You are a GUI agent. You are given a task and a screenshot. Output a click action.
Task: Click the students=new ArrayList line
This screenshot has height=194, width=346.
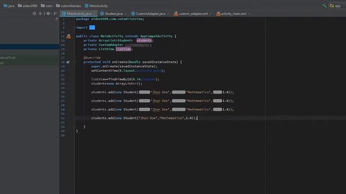tap(117, 84)
